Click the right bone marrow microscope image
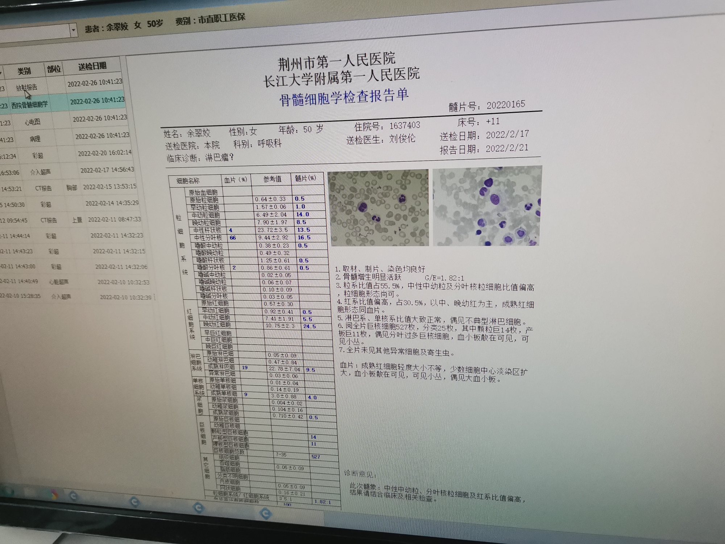The height and width of the screenshot is (544, 725). point(487,206)
